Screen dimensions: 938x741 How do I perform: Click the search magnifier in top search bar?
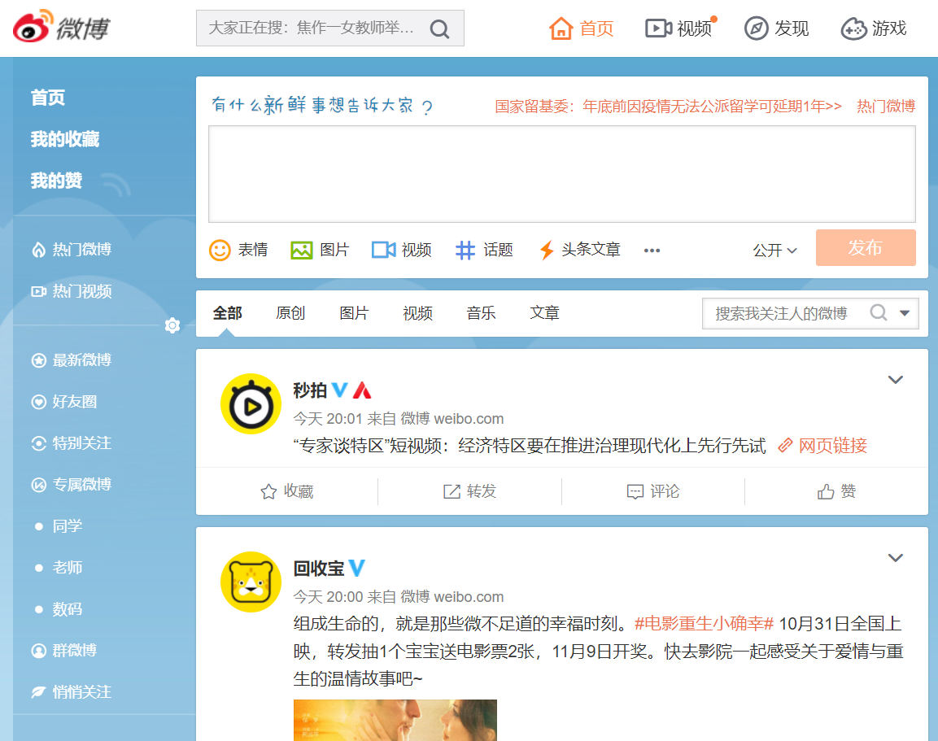coord(439,29)
